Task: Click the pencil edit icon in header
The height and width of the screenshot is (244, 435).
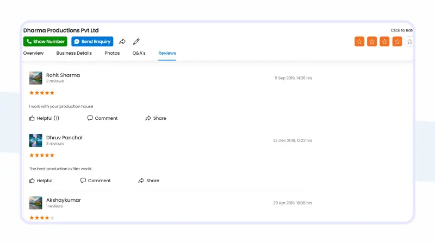Action: 136,41
